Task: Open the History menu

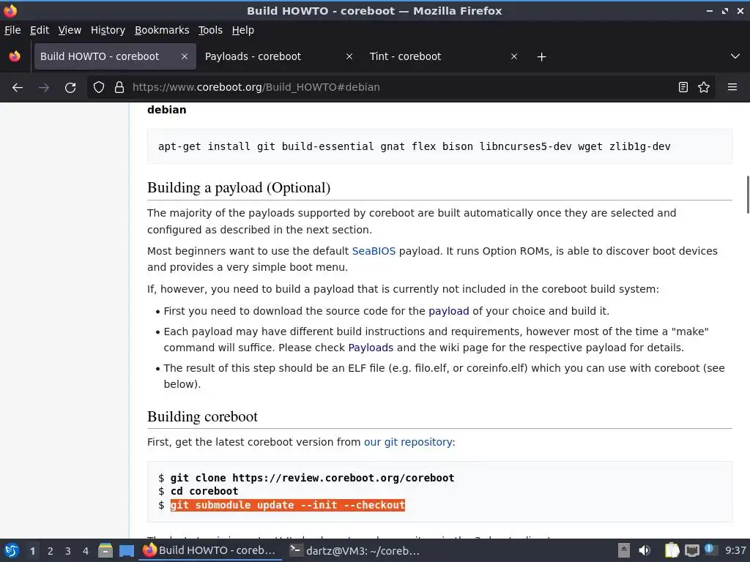Action: tap(108, 30)
